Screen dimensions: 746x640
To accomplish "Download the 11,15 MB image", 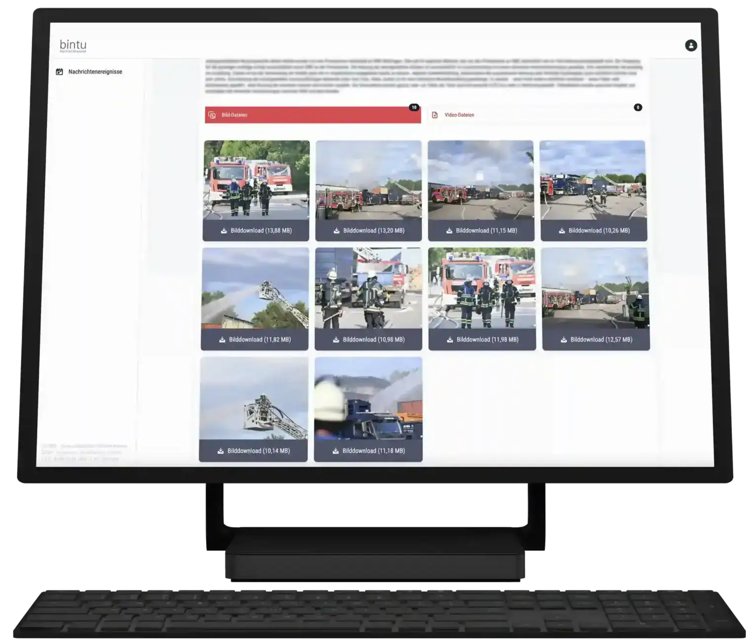I will coord(481,231).
